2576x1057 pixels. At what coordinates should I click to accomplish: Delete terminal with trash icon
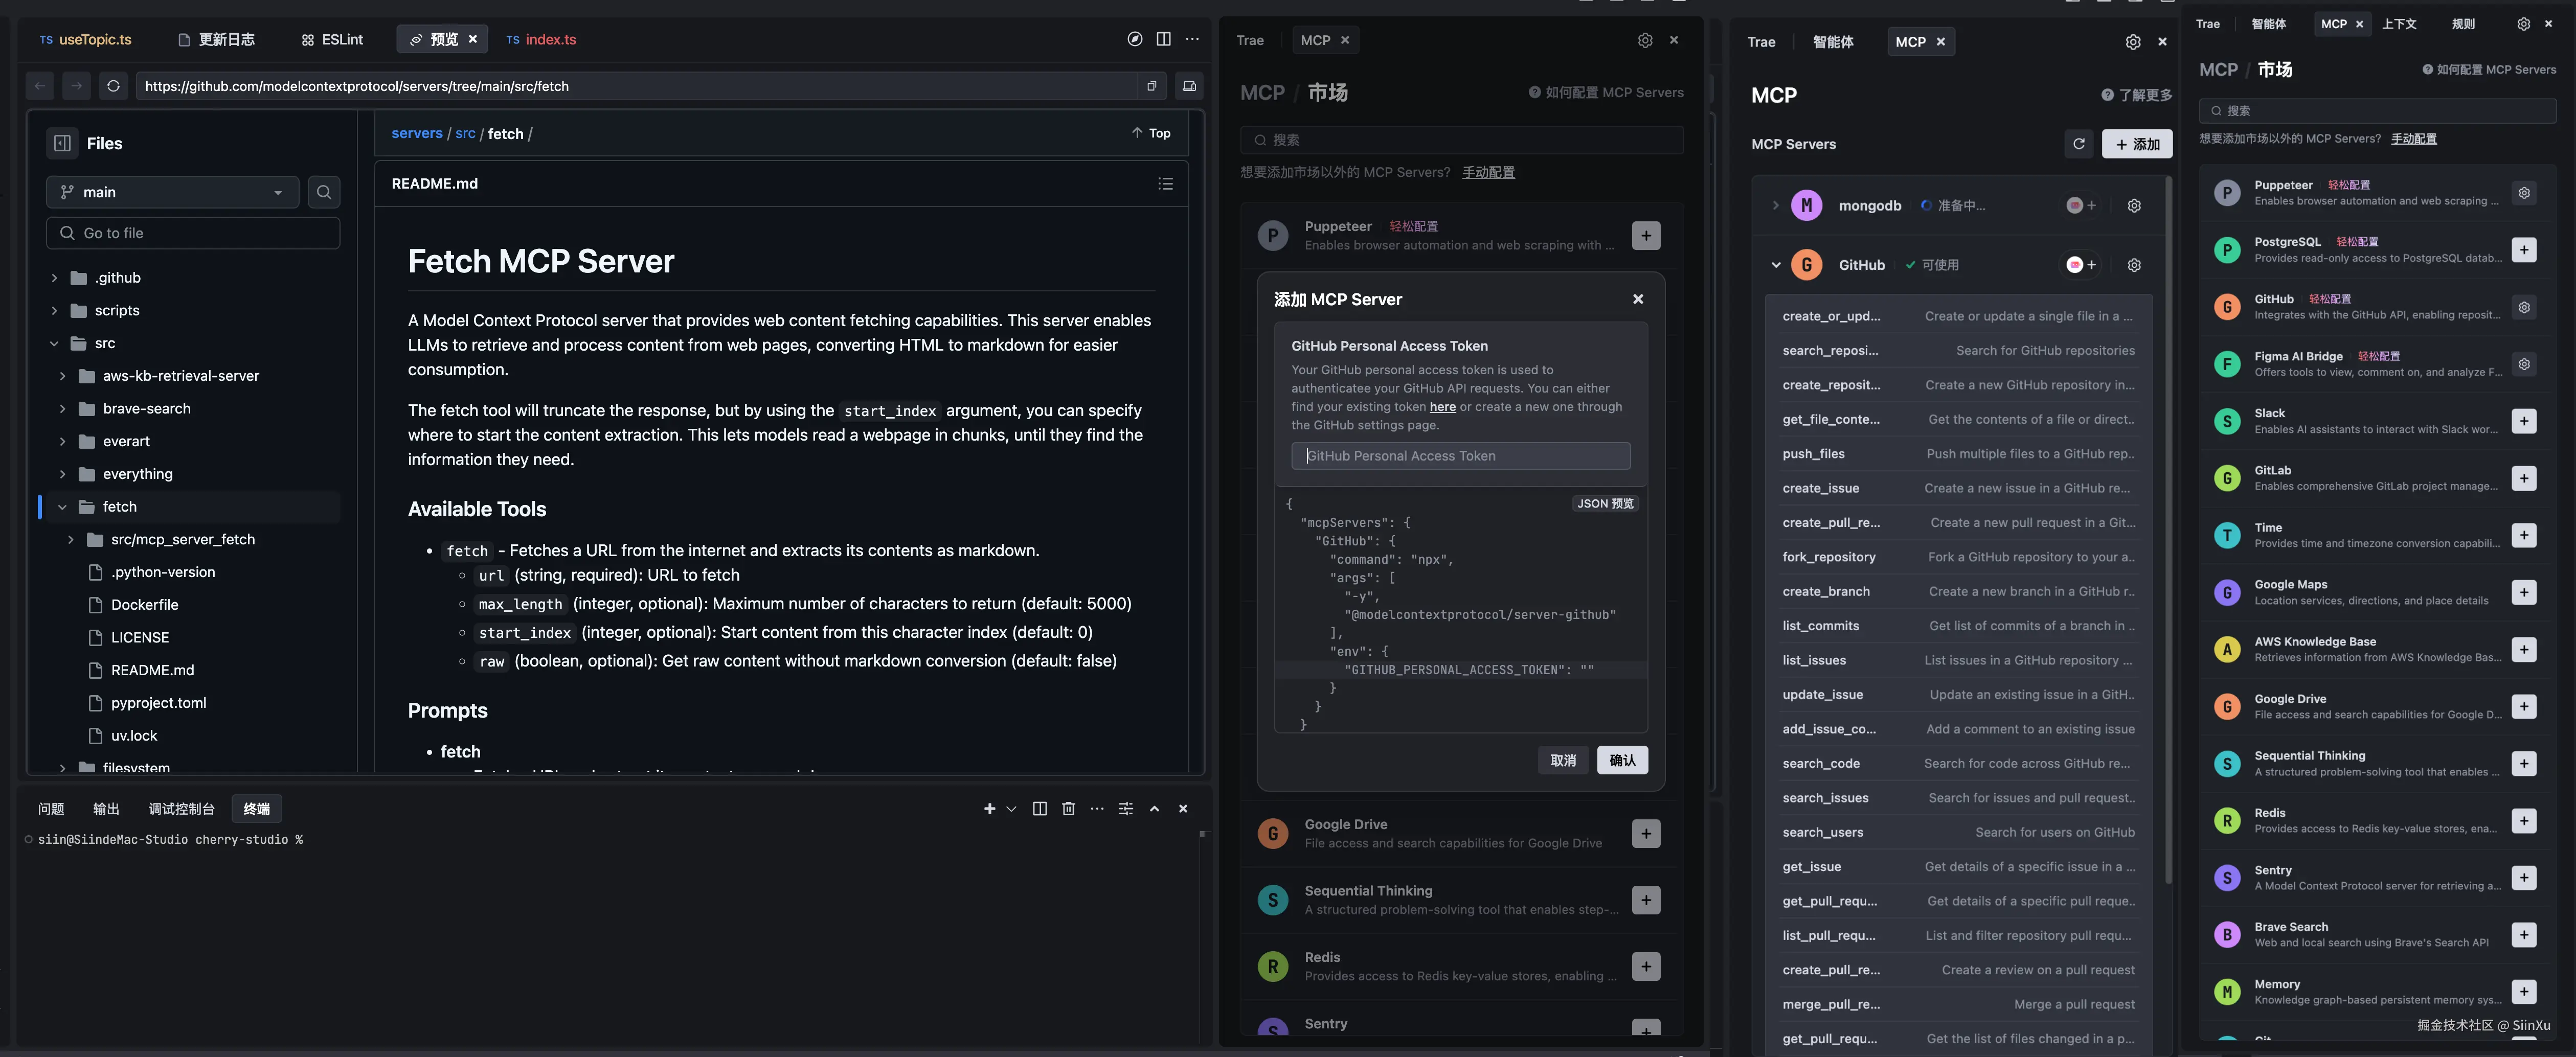coord(1068,809)
